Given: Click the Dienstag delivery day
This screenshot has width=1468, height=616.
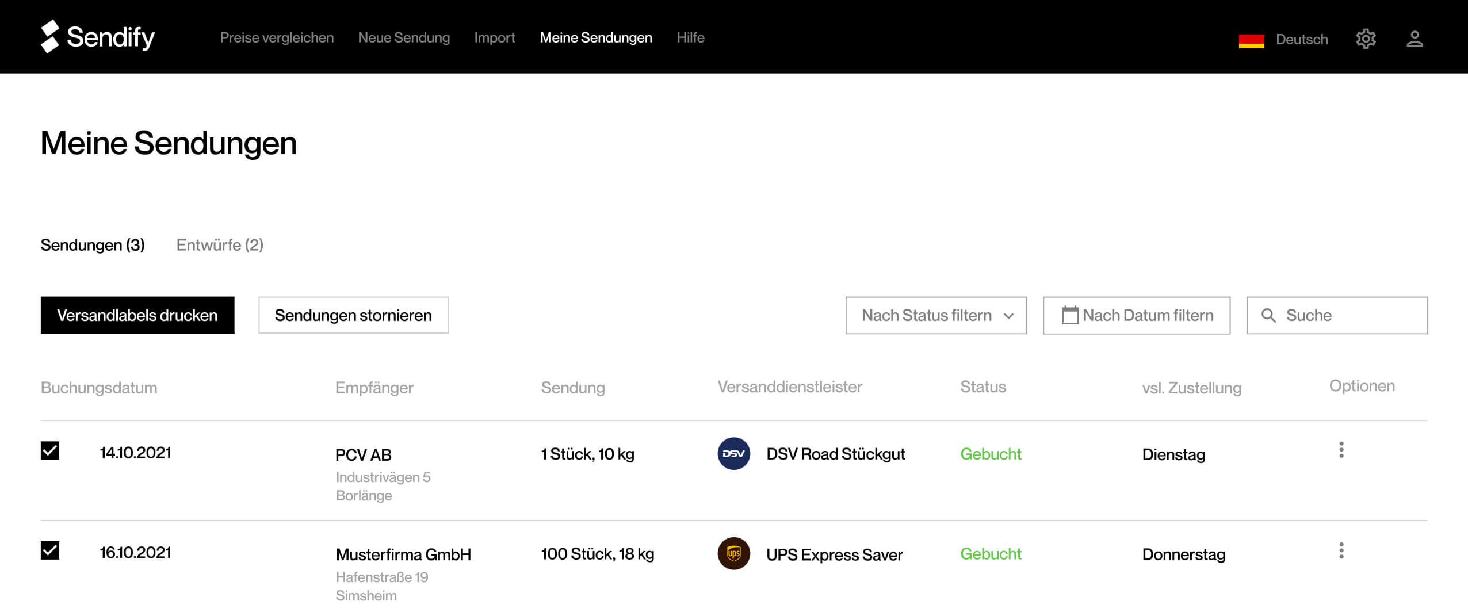Looking at the screenshot, I should tap(1173, 454).
